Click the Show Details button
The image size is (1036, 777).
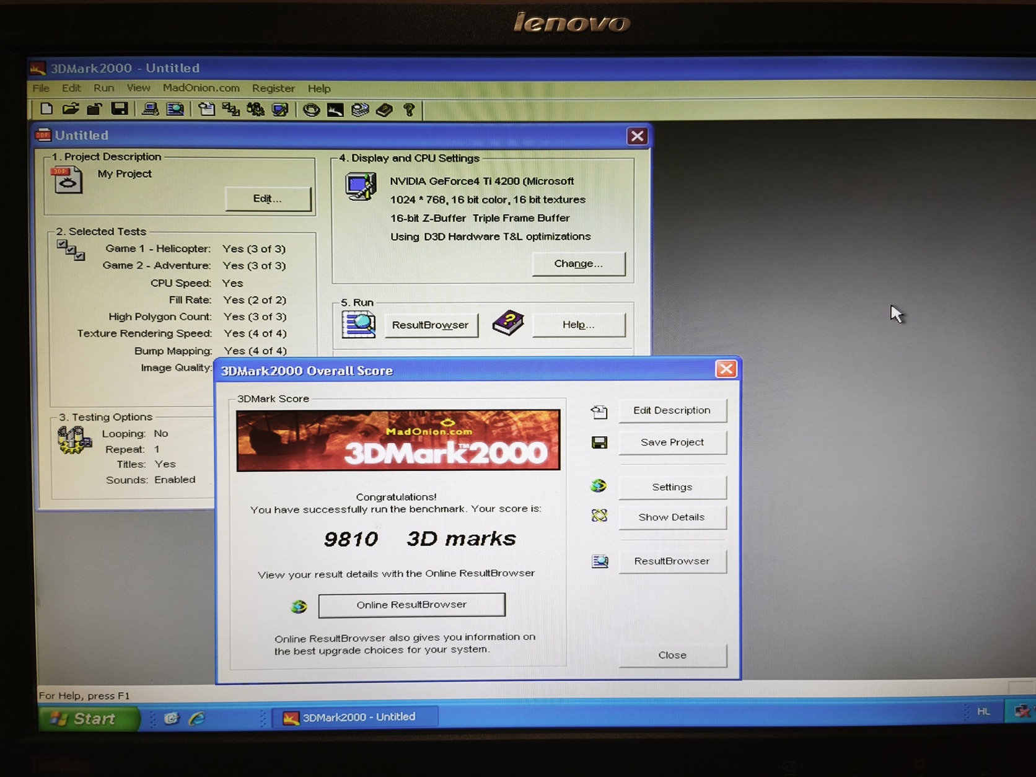click(672, 517)
